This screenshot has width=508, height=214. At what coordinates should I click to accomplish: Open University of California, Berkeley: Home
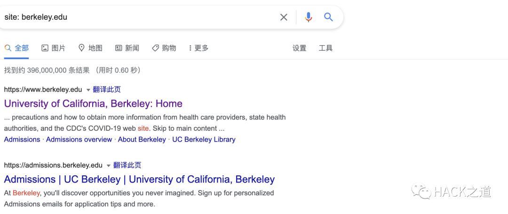click(93, 103)
